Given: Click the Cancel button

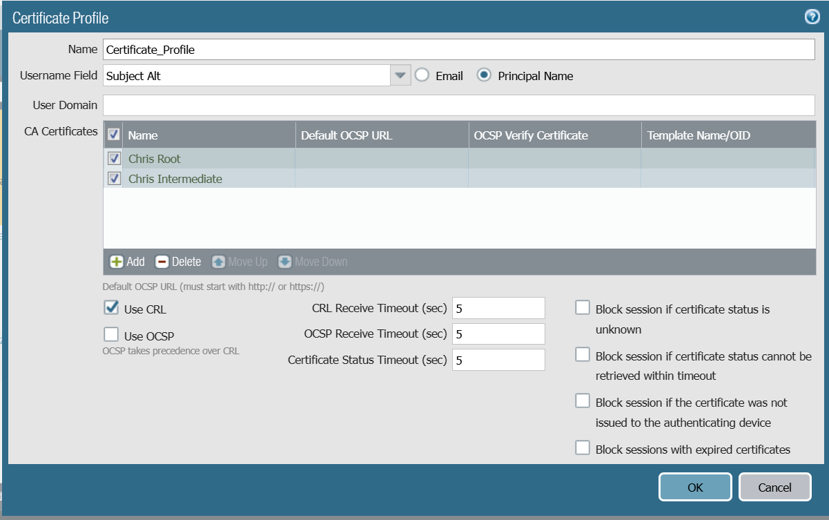Looking at the screenshot, I should (x=774, y=487).
